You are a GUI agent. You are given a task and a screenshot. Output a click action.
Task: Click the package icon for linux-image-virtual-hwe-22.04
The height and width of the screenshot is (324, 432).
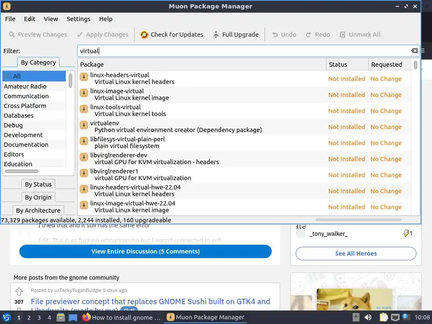click(84, 205)
